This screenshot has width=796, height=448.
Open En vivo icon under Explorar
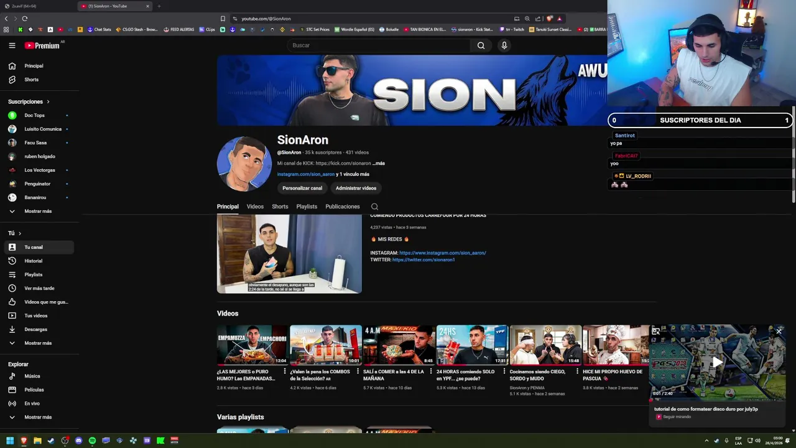point(12,403)
